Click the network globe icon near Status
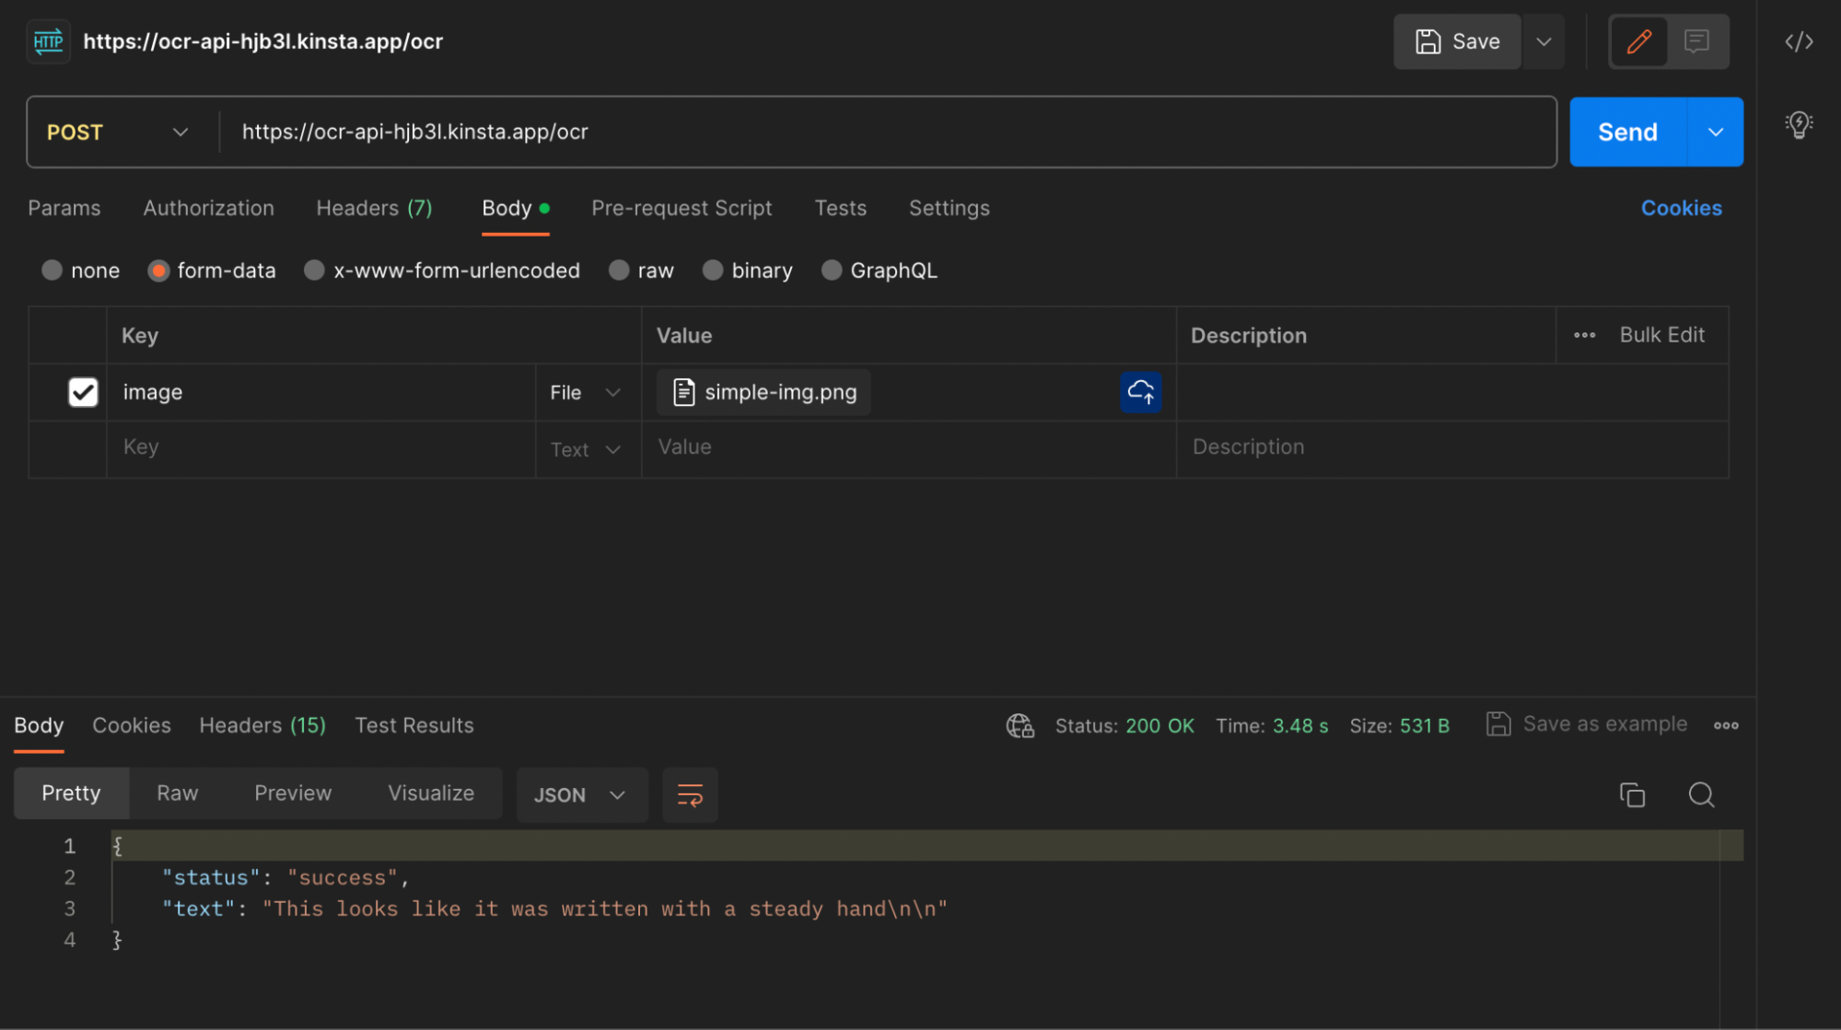This screenshot has height=1030, width=1841. (1020, 725)
